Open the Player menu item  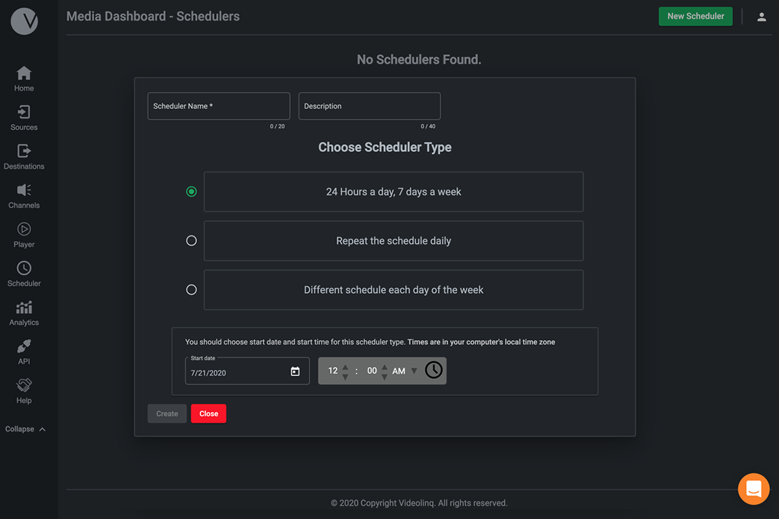[24, 235]
